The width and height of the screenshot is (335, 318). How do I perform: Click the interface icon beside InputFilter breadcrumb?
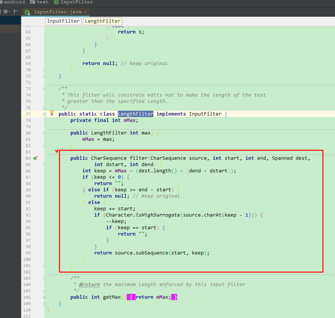(56, 2)
